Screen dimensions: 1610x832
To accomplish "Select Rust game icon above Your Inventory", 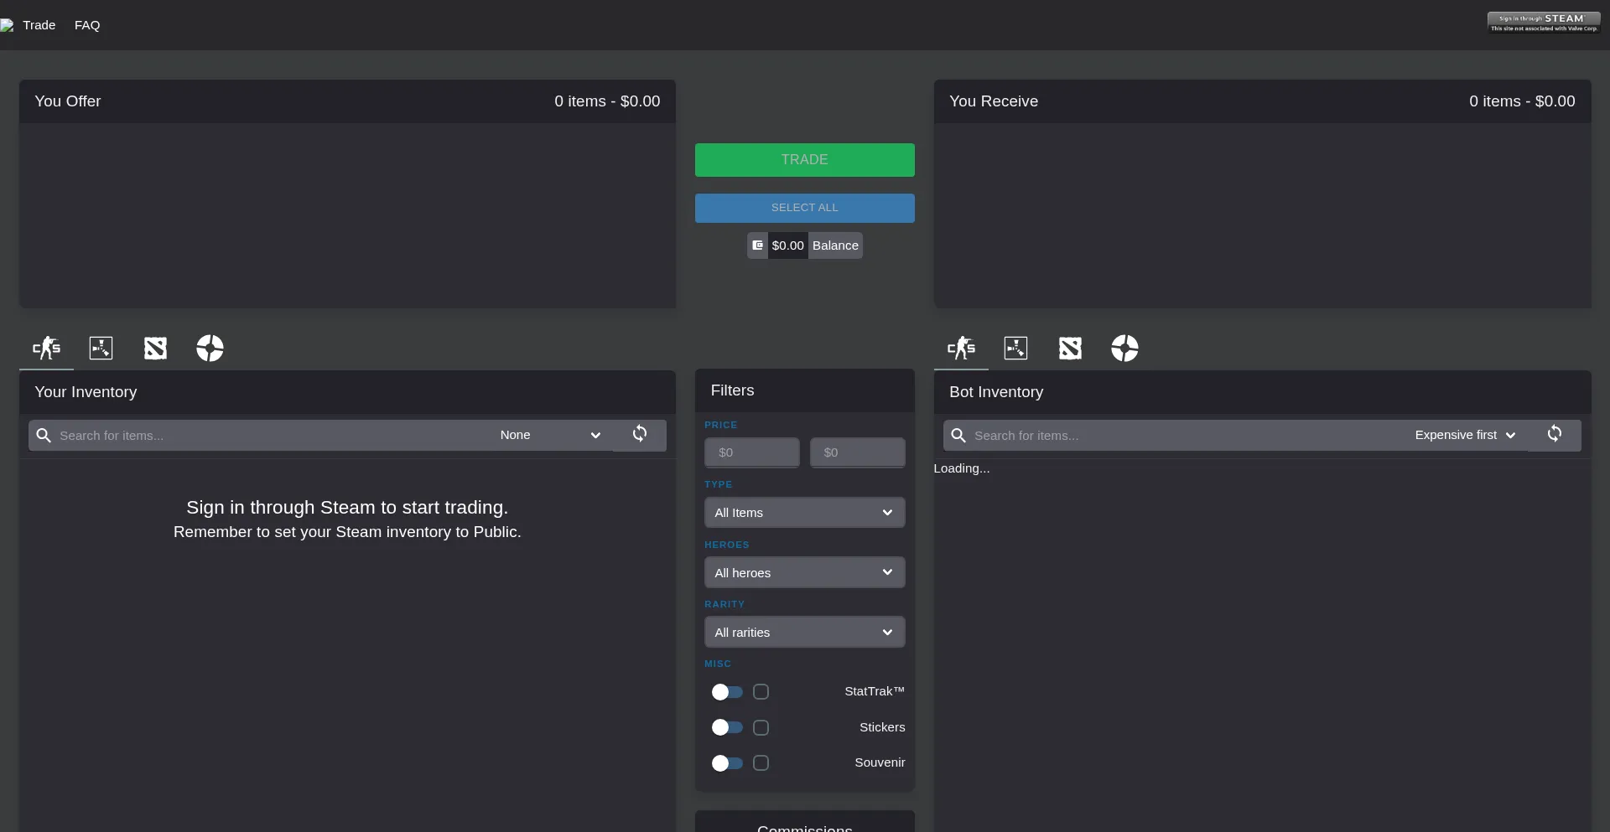I will 101,348.
